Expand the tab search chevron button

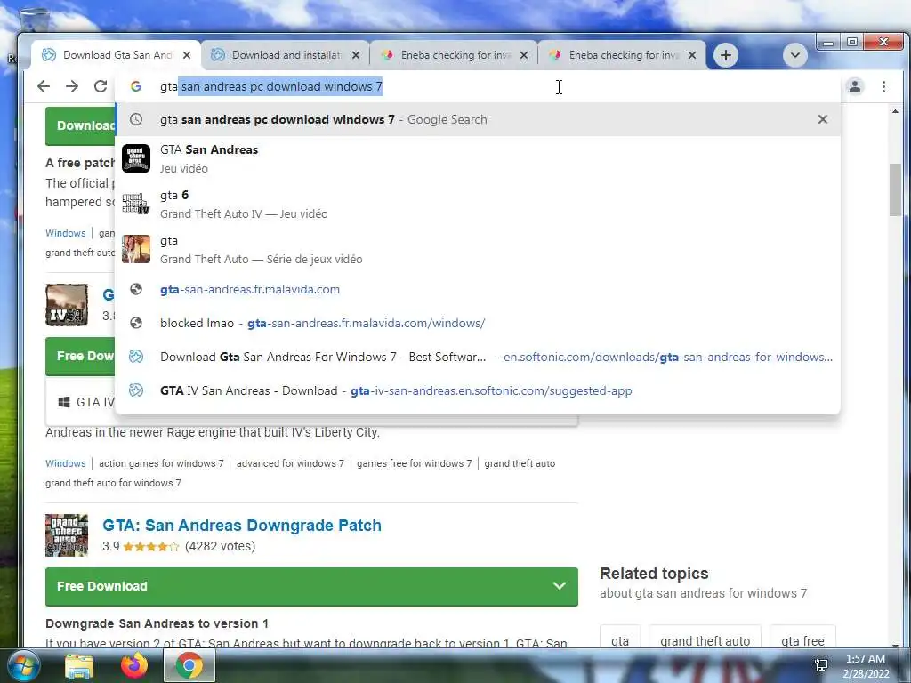794,55
